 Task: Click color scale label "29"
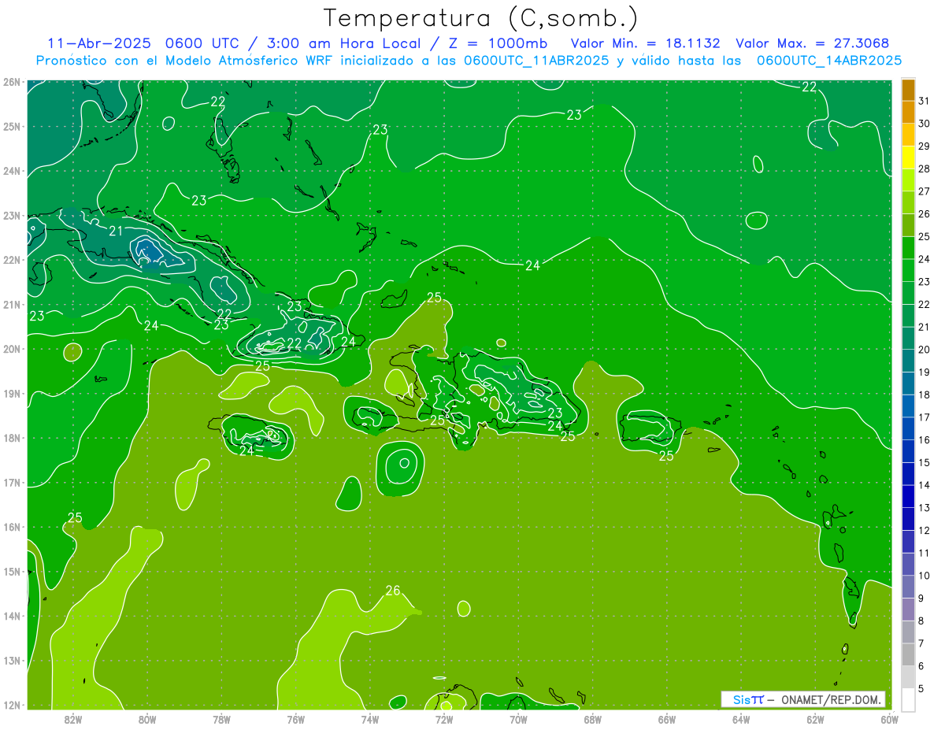(x=924, y=146)
